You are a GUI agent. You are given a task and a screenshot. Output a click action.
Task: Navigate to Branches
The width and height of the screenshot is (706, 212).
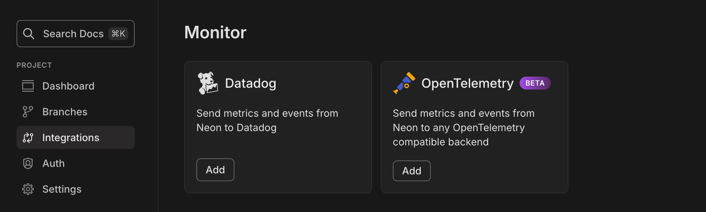(x=65, y=111)
